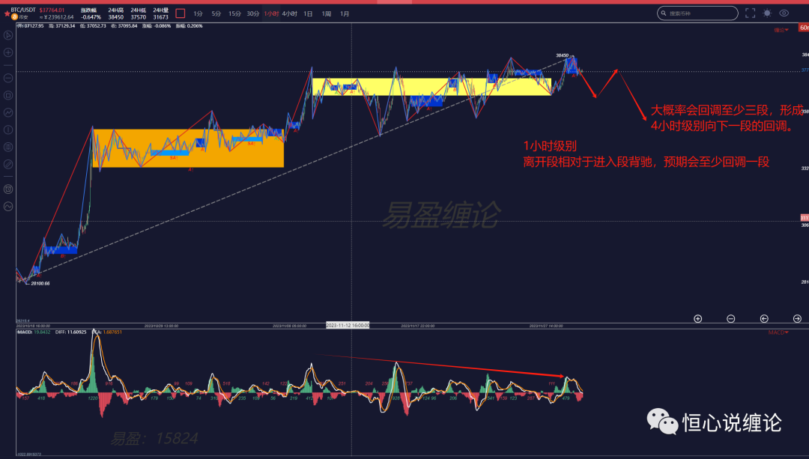Click the 24H量 31673 value
The image size is (809, 459).
tap(160, 17)
